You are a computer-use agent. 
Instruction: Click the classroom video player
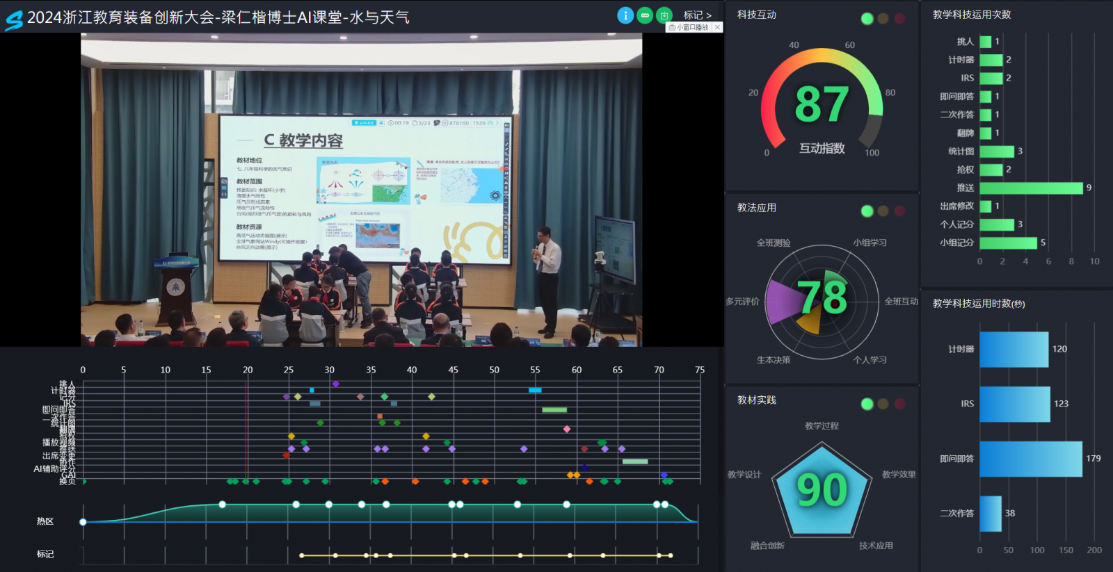pos(361,190)
